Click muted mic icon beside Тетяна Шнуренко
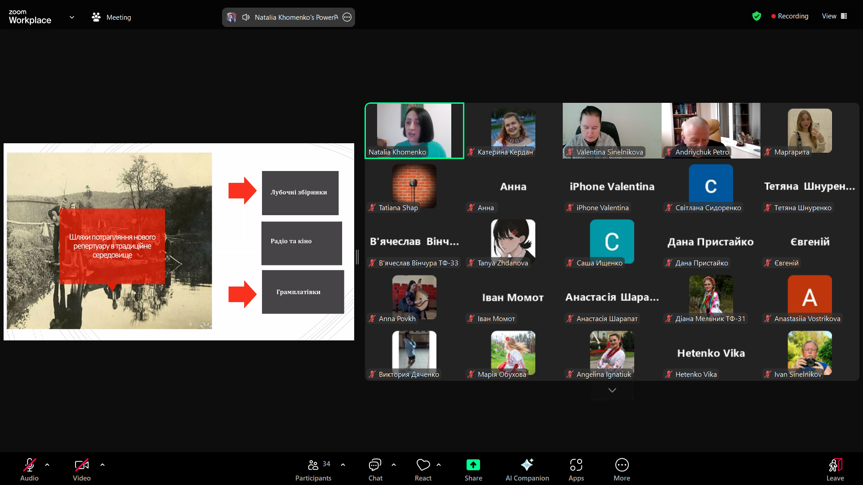Screen dimensions: 863x485 click(x=768, y=207)
